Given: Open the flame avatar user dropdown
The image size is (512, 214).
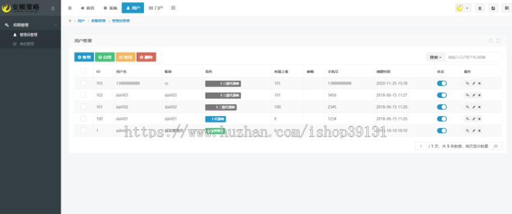Looking at the screenshot, I should (x=463, y=8).
